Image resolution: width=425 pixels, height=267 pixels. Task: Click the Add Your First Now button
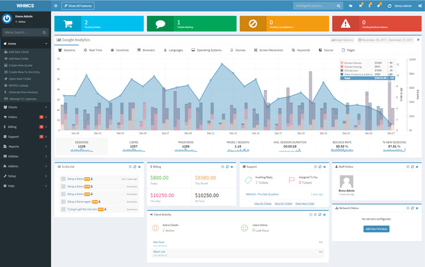pos(376,228)
